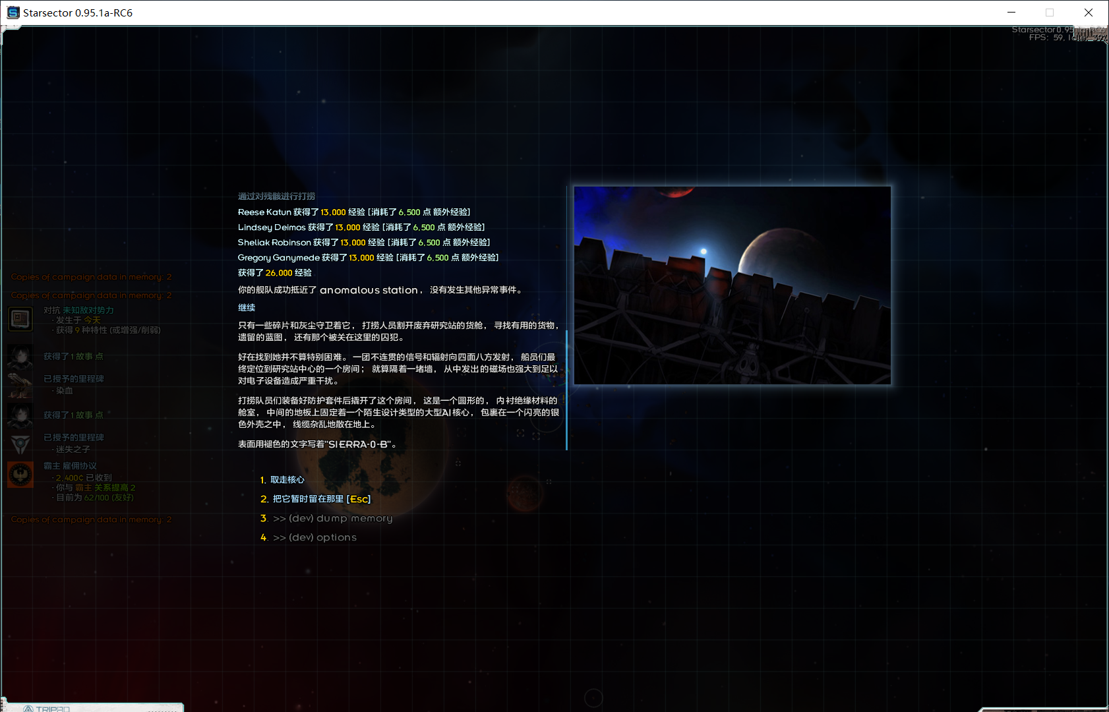Click the first officer portrait in the log
The width and height of the screenshot is (1109, 712).
tap(20, 357)
